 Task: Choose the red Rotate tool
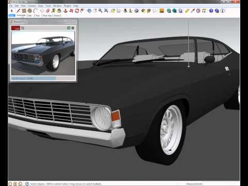[77, 11]
